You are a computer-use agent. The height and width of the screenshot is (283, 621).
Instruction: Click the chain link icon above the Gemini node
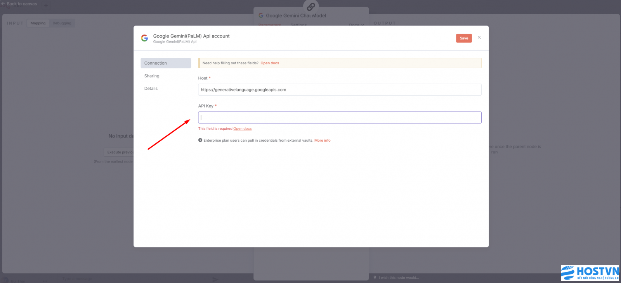[x=311, y=6]
